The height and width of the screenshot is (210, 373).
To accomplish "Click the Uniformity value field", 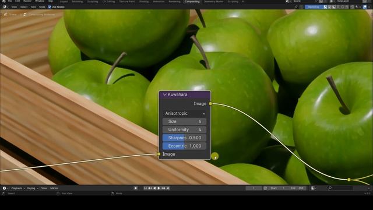I will pyautogui.click(x=185, y=129).
